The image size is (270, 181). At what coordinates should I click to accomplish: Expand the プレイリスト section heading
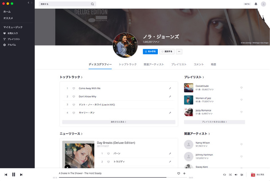[x=194, y=77]
